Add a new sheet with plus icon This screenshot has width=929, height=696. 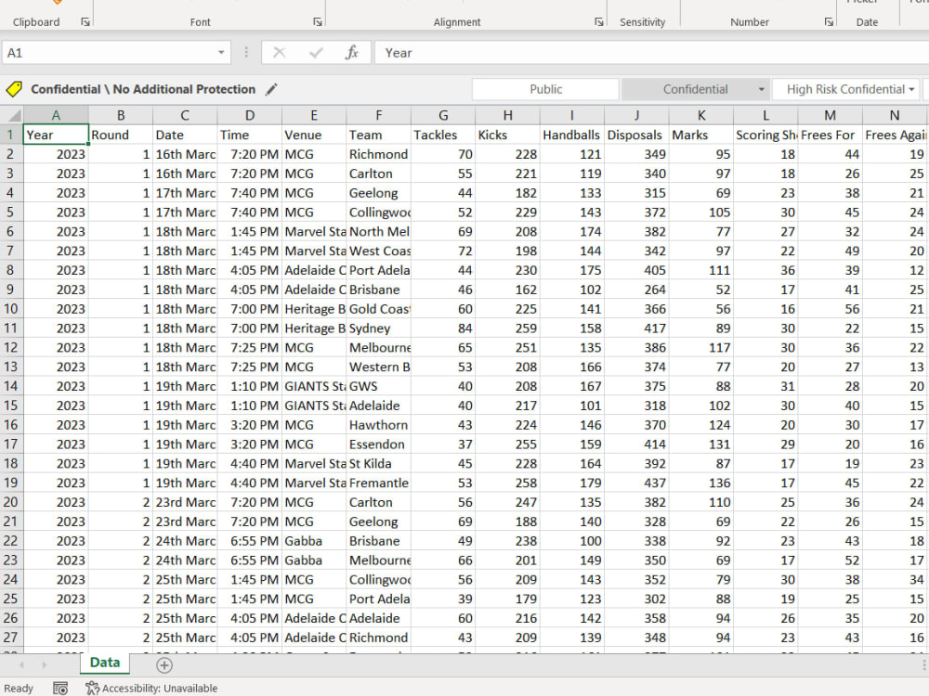coord(164,665)
